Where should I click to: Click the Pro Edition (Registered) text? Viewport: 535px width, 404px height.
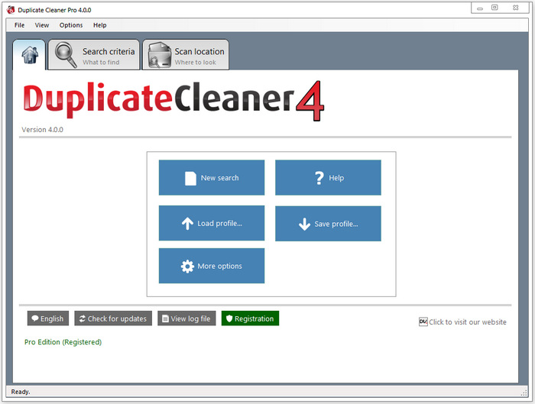[x=63, y=342]
